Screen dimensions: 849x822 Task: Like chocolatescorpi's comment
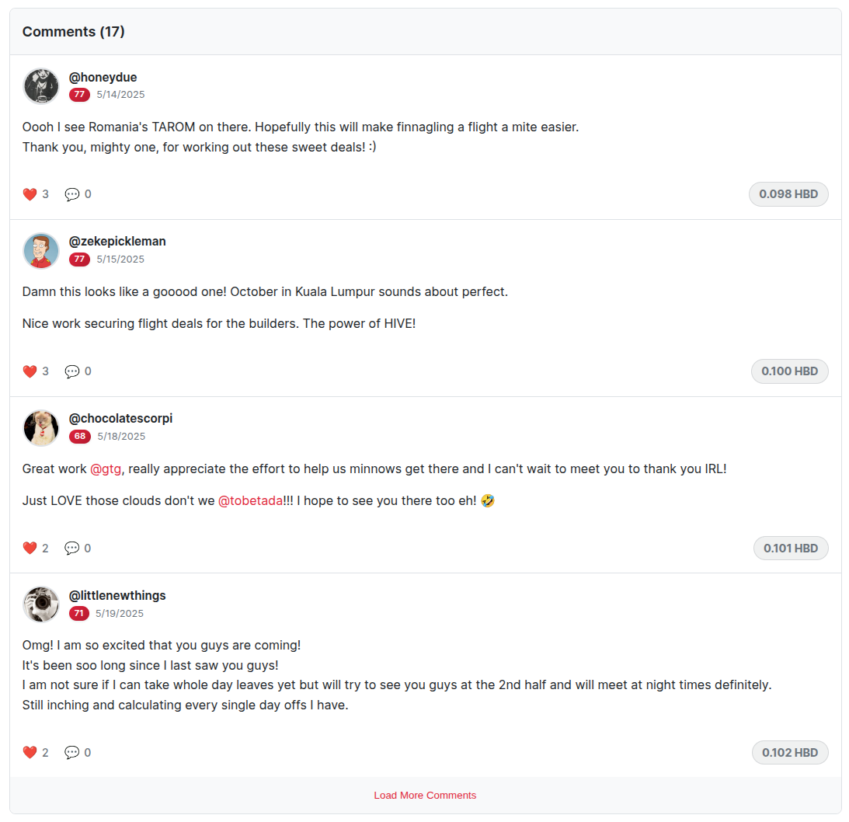(x=30, y=548)
